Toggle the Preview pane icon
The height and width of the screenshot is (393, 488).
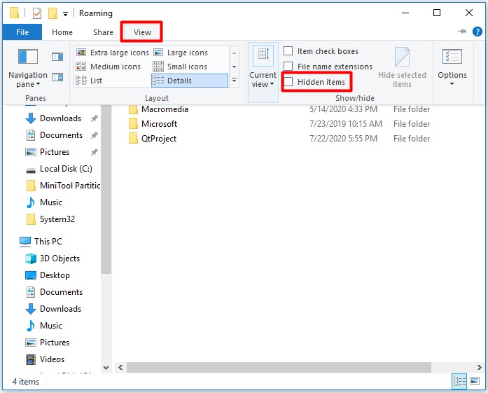[x=57, y=57]
